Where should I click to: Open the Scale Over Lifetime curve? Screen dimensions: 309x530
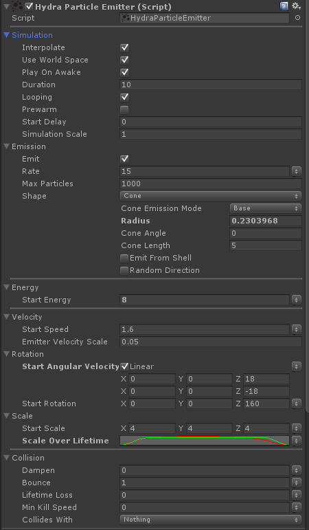coord(205,441)
